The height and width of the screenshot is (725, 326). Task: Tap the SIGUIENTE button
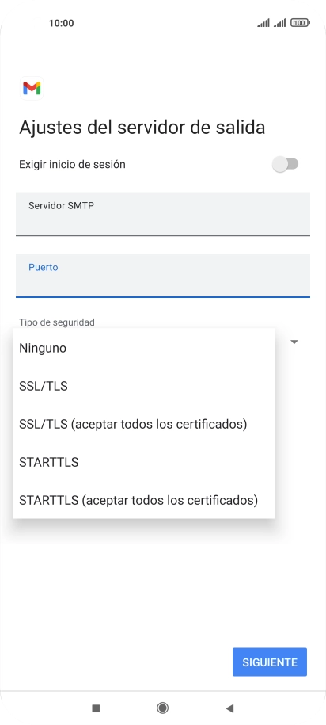(x=270, y=662)
